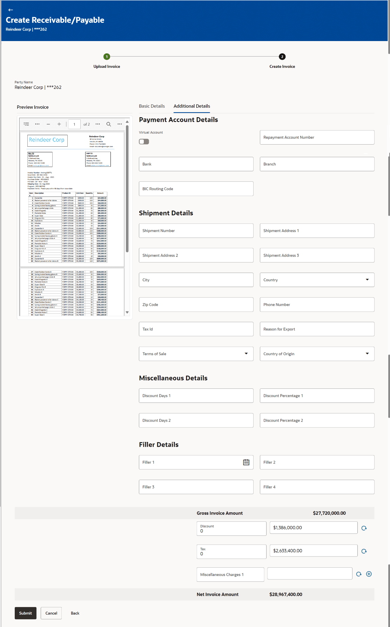
Task: Click the tax amount $2,633,400.00 field
Action: (x=314, y=551)
